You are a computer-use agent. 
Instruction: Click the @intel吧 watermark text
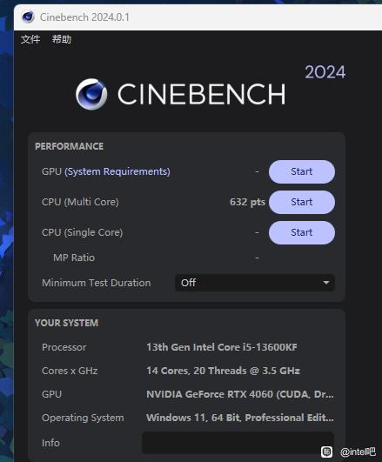358,452
